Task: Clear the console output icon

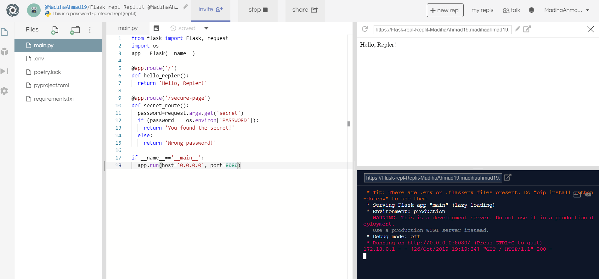Action: tap(588, 194)
